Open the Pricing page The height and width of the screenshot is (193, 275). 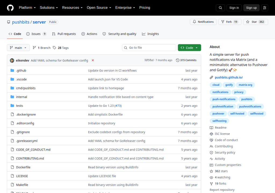(145, 8)
